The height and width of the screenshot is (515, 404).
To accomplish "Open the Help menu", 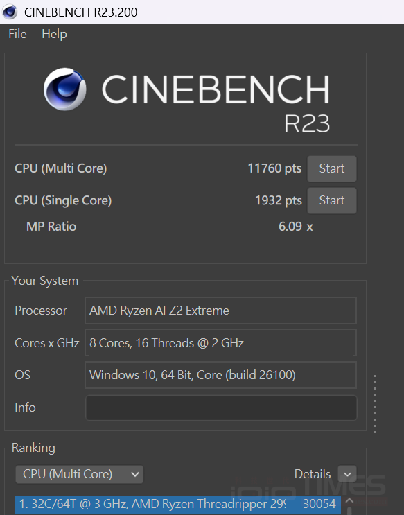I will 54,34.
